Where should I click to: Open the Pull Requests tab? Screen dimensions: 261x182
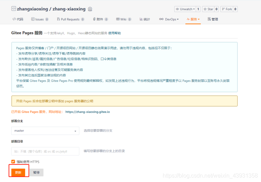70,19
